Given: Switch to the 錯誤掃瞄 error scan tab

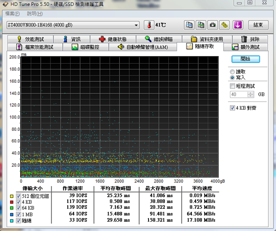Looking at the screenshot, I should pos(159,39).
